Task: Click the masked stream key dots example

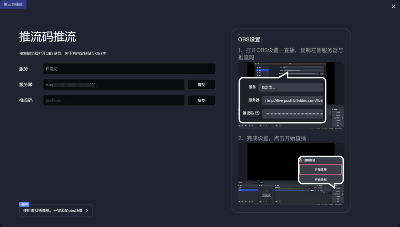Action: [x=293, y=113]
